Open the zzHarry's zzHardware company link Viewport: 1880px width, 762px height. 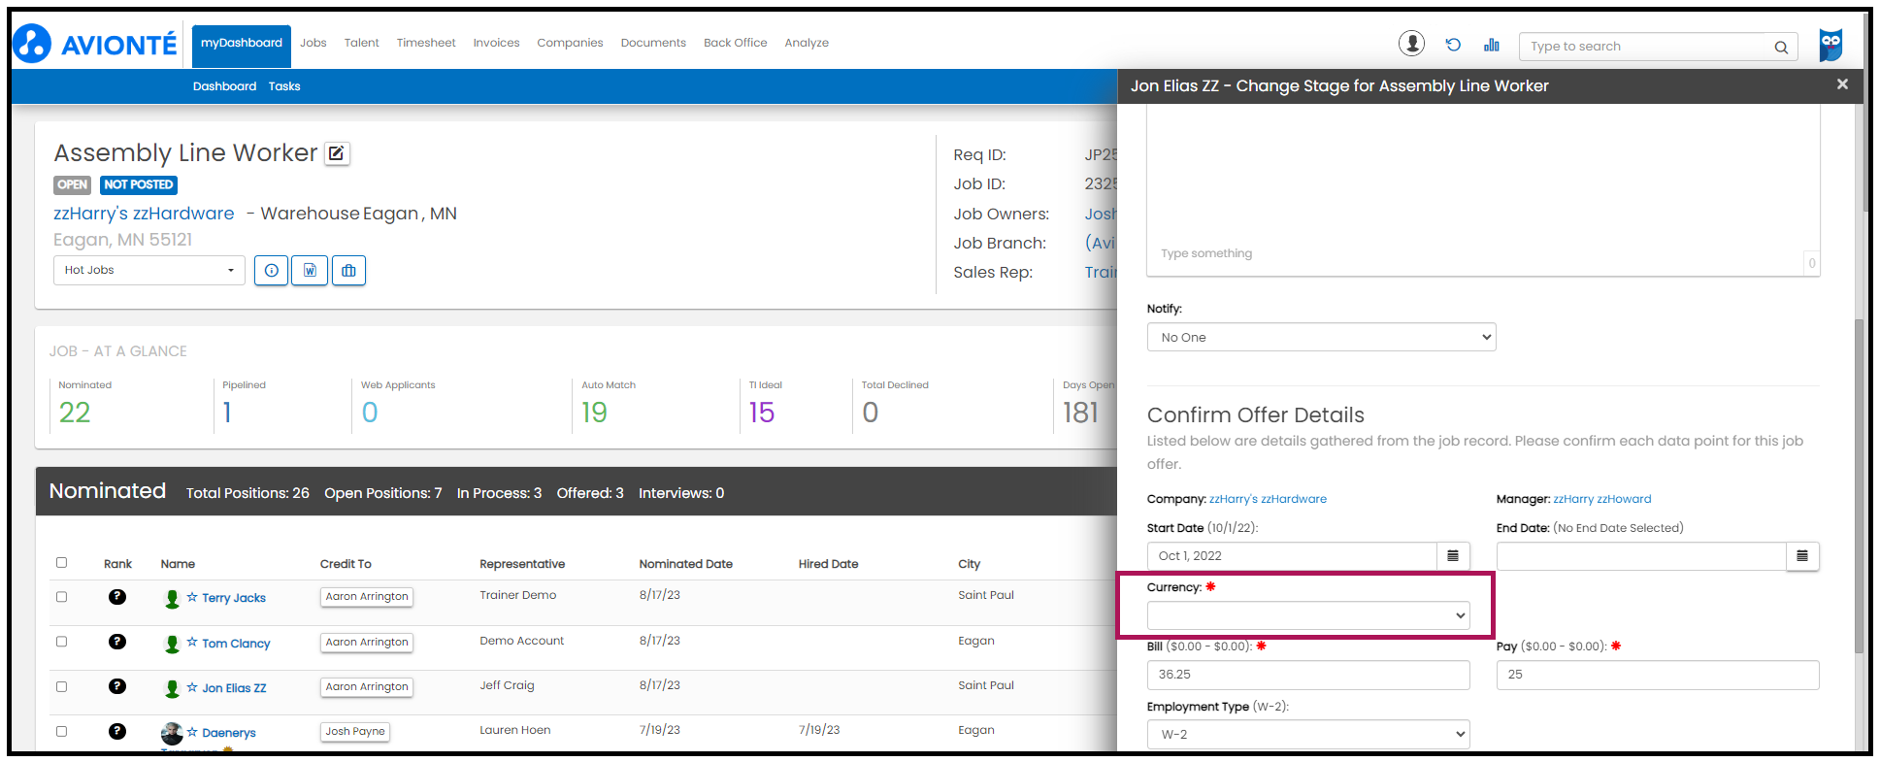144,214
